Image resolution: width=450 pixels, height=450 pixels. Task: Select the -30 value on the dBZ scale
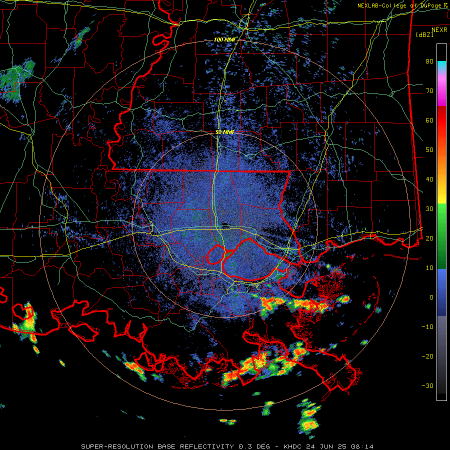(x=427, y=385)
